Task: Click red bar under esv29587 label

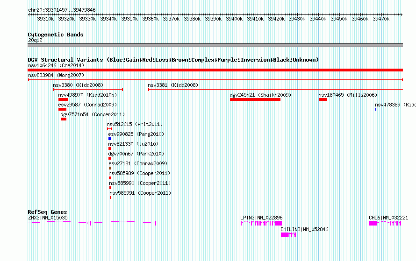Action: 62,109
